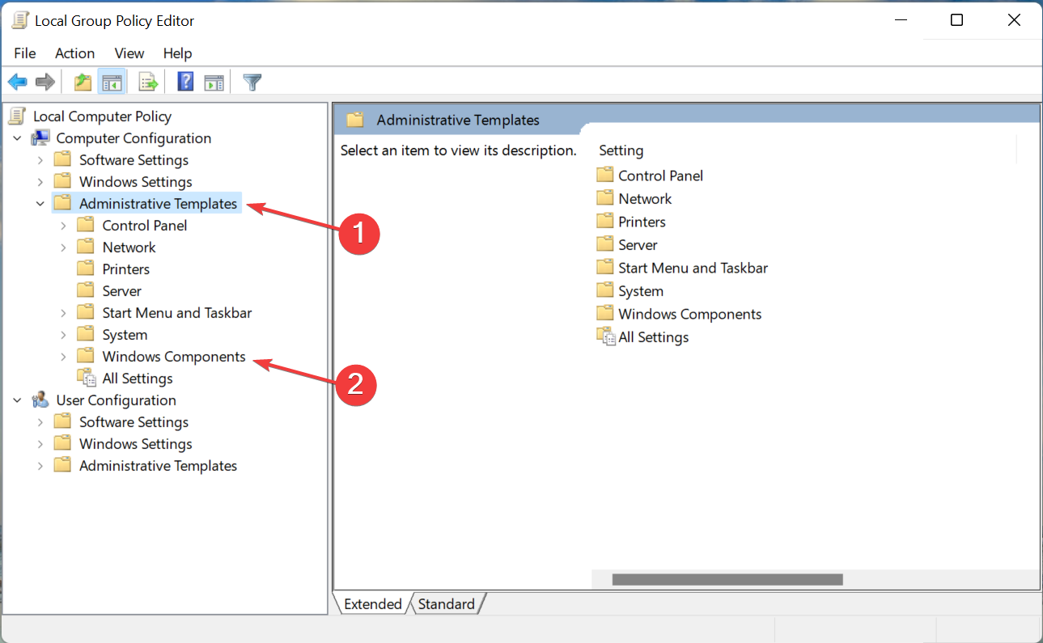Collapse Administrative Templates under Computer Configuration
The image size is (1043, 643).
click(x=40, y=204)
